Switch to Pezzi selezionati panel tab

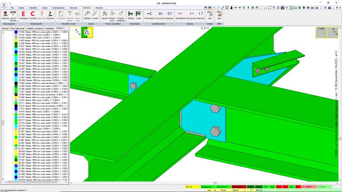tap(17, 28)
